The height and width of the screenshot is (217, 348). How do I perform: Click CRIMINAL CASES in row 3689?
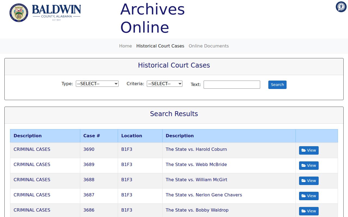click(x=32, y=165)
